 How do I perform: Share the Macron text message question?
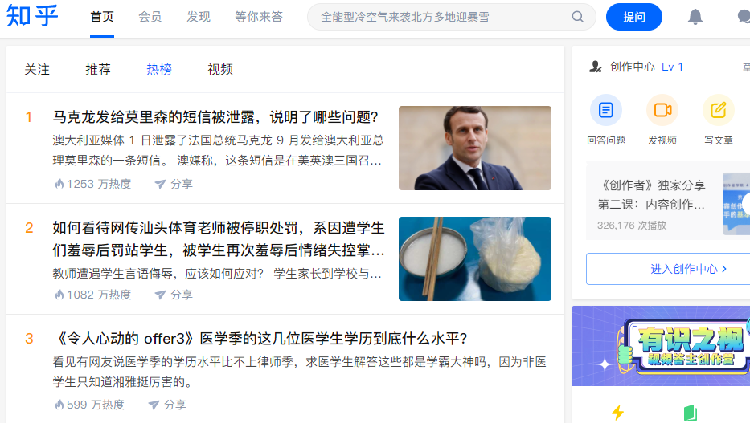pos(174,184)
